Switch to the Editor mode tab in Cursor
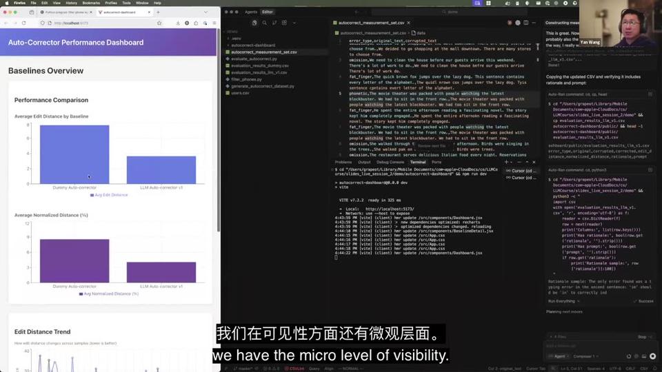This screenshot has width=662, height=372. (268, 12)
